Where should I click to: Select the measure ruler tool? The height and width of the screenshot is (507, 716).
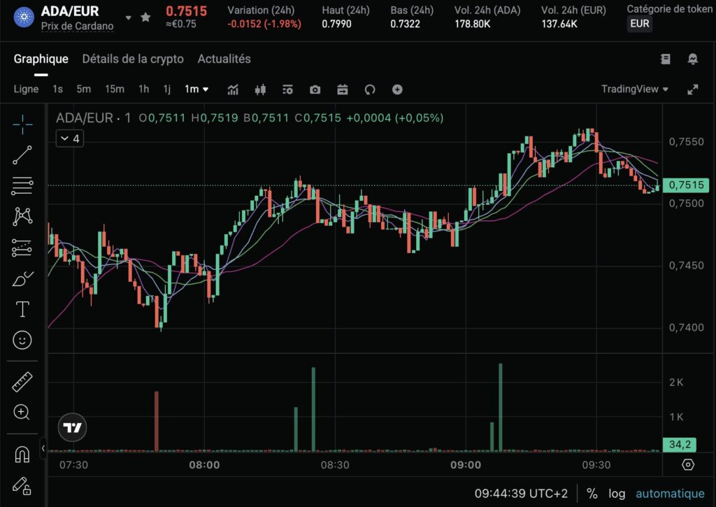[x=22, y=381]
